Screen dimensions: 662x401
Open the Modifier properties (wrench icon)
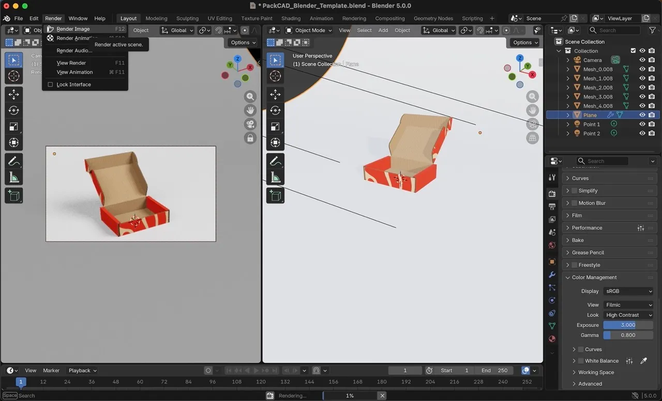[x=552, y=275]
